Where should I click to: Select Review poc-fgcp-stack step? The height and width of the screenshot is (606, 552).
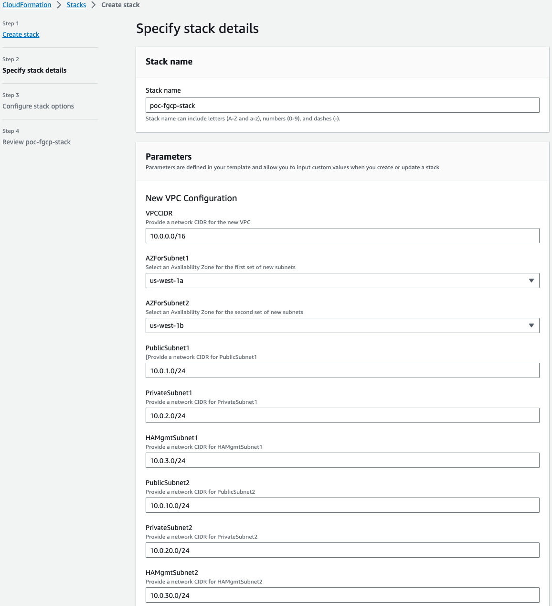point(36,142)
